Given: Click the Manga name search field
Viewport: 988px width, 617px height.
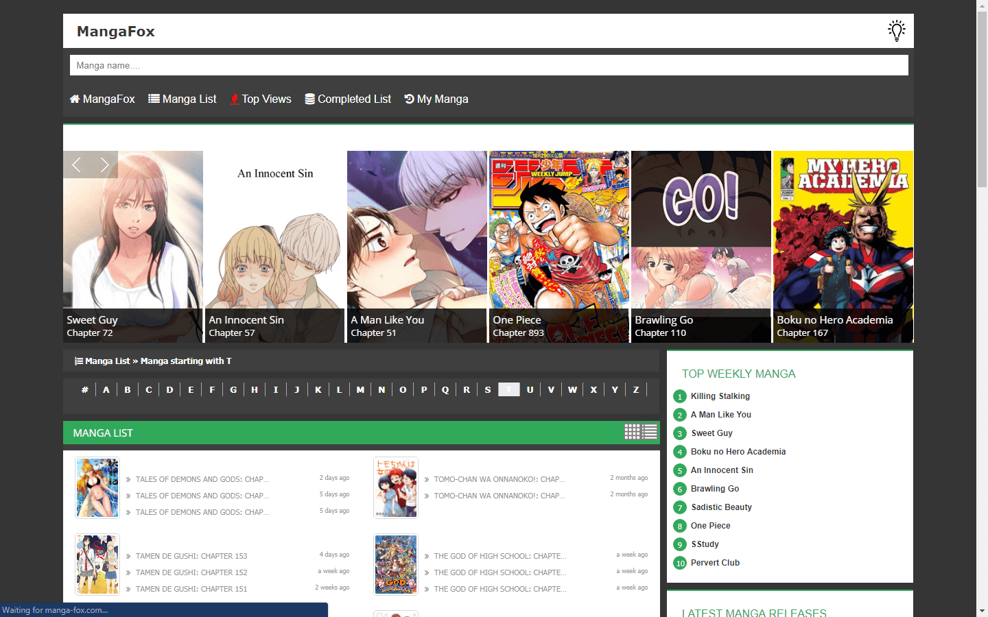Looking at the screenshot, I should point(489,64).
